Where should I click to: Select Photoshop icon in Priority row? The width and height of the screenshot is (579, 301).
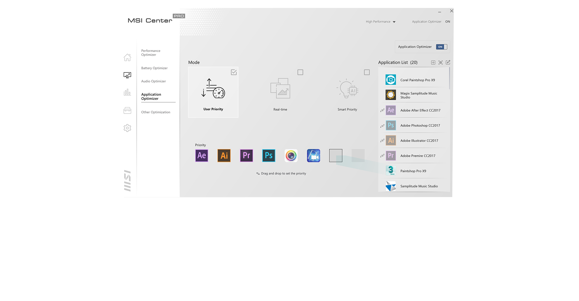click(x=269, y=156)
